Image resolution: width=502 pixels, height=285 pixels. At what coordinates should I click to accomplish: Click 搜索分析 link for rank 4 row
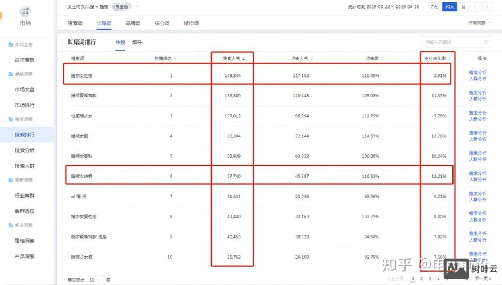[x=477, y=133]
